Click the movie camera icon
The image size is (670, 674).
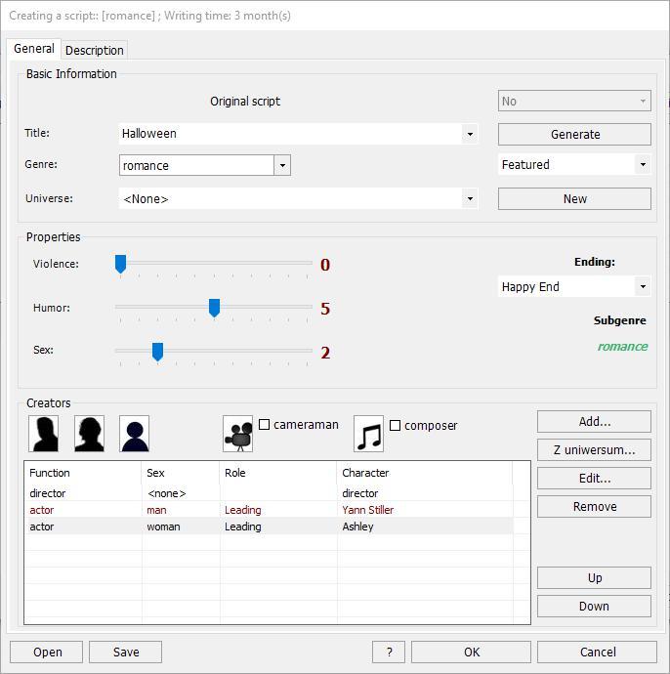click(237, 434)
